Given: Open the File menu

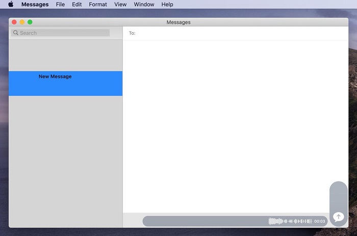Looking at the screenshot, I should [60, 5].
